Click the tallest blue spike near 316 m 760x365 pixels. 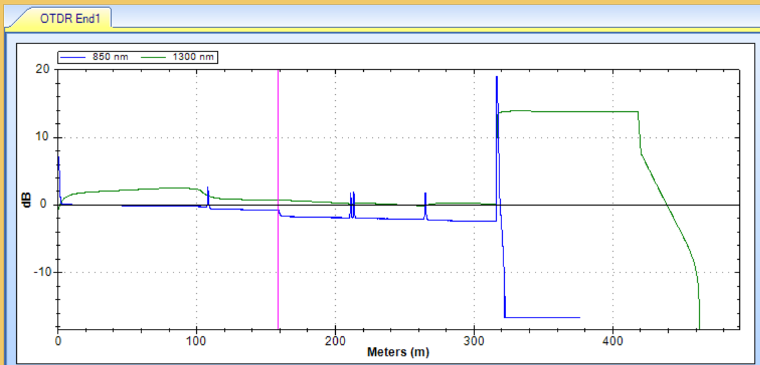[x=497, y=100]
